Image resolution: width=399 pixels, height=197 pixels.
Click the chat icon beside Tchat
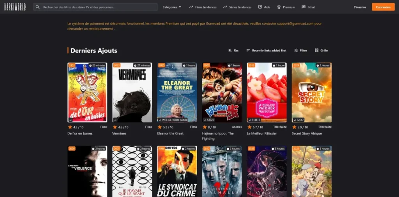coord(304,7)
